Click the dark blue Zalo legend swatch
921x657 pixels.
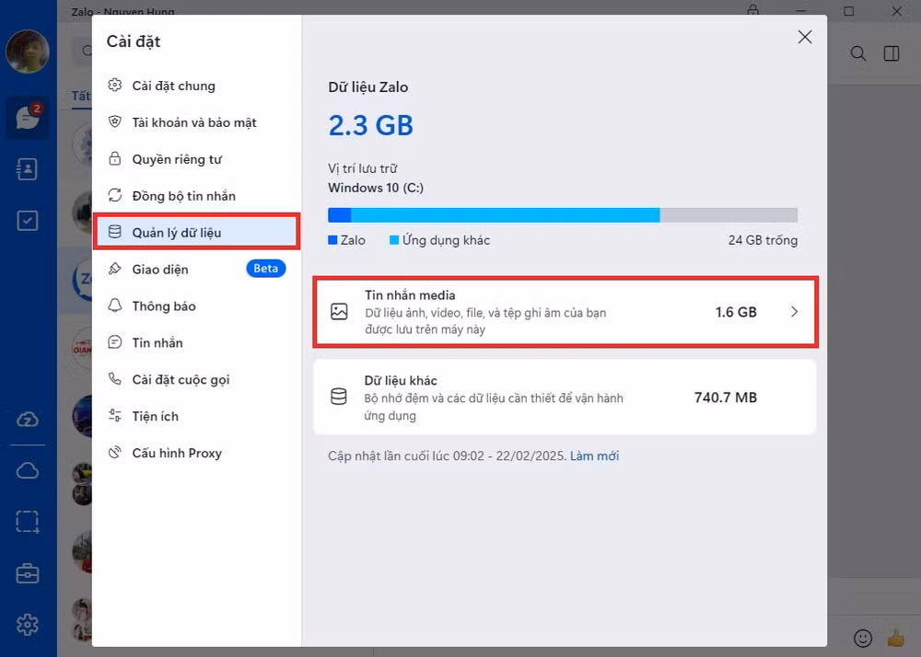(332, 240)
